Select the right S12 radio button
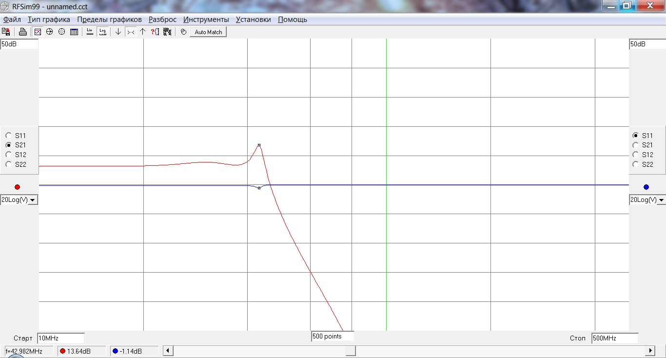This screenshot has height=358, width=666. point(635,155)
